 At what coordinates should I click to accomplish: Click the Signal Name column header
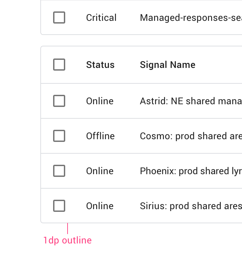pyautogui.click(x=168, y=65)
